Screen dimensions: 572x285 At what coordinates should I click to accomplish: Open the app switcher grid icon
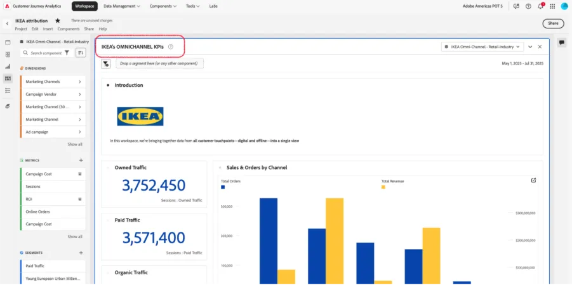(x=552, y=6)
